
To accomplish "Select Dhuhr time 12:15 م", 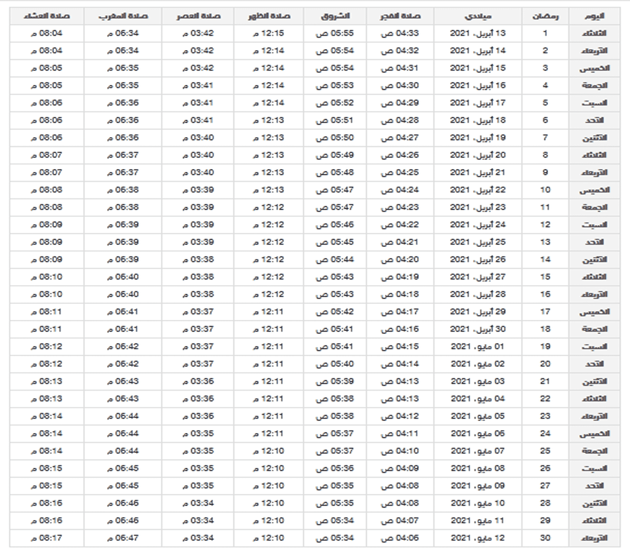I will click(x=269, y=33).
